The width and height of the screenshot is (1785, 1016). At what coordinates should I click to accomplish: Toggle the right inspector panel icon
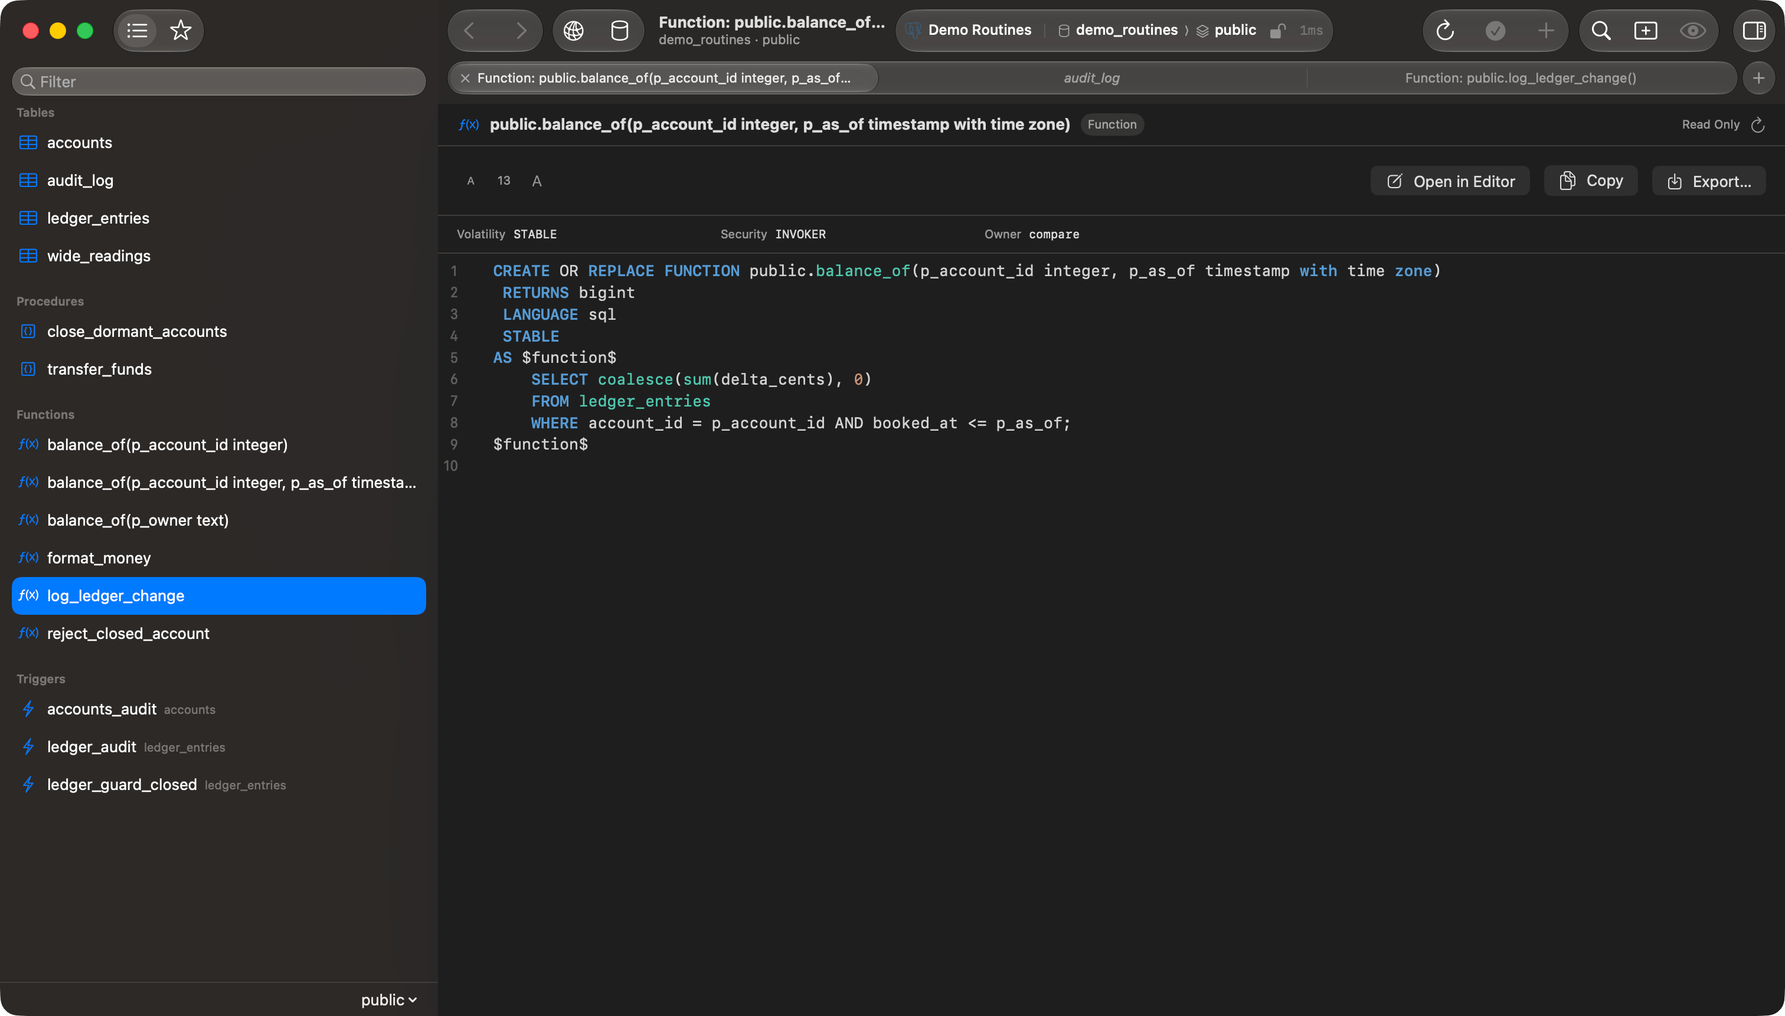coord(1754,31)
